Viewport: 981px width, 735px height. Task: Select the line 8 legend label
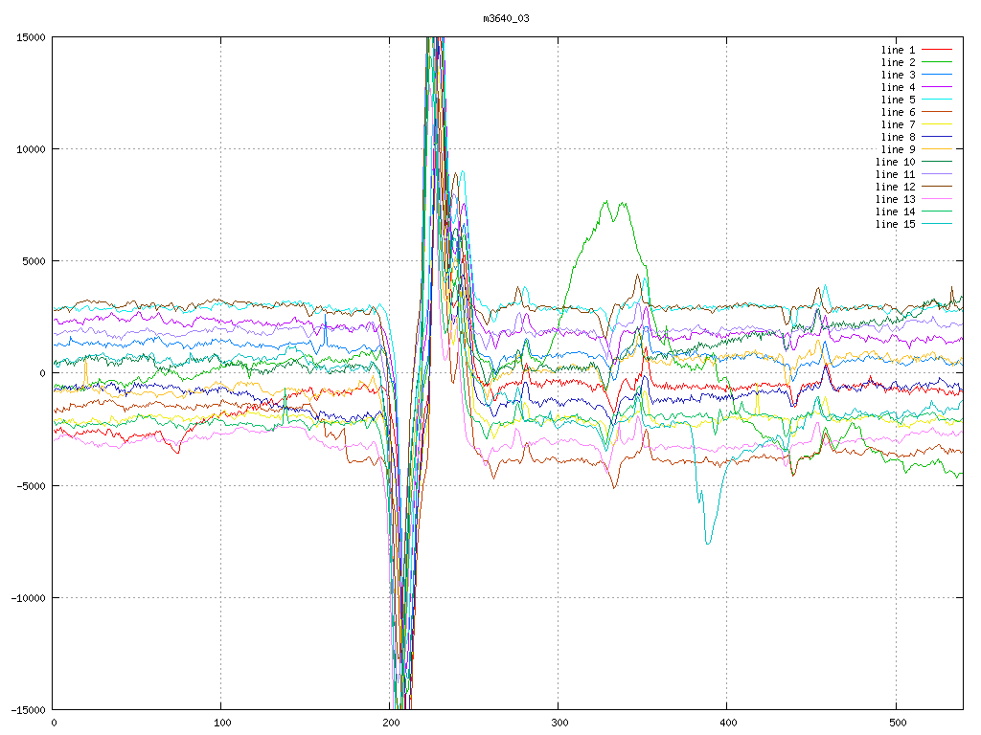[898, 137]
